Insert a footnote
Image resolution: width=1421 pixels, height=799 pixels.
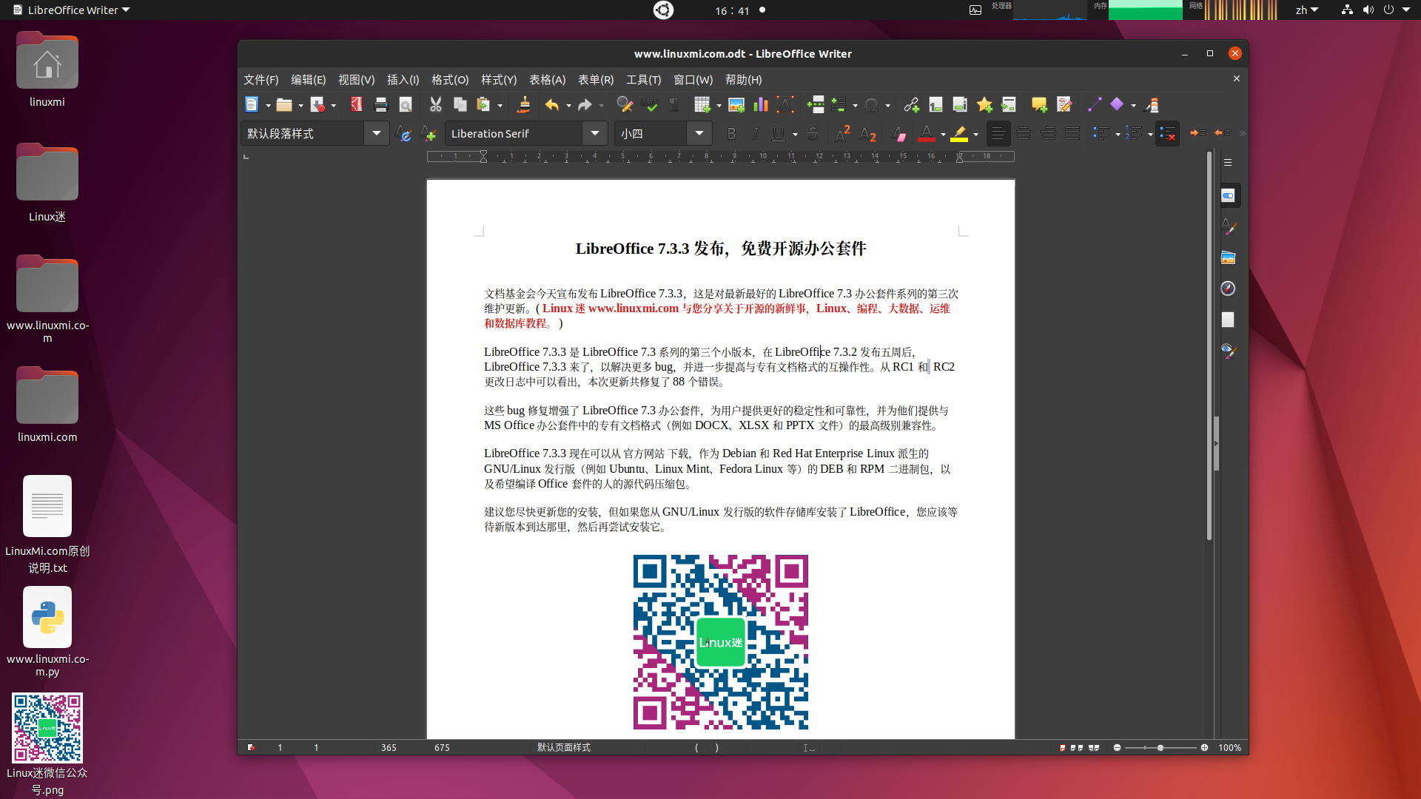point(936,105)
